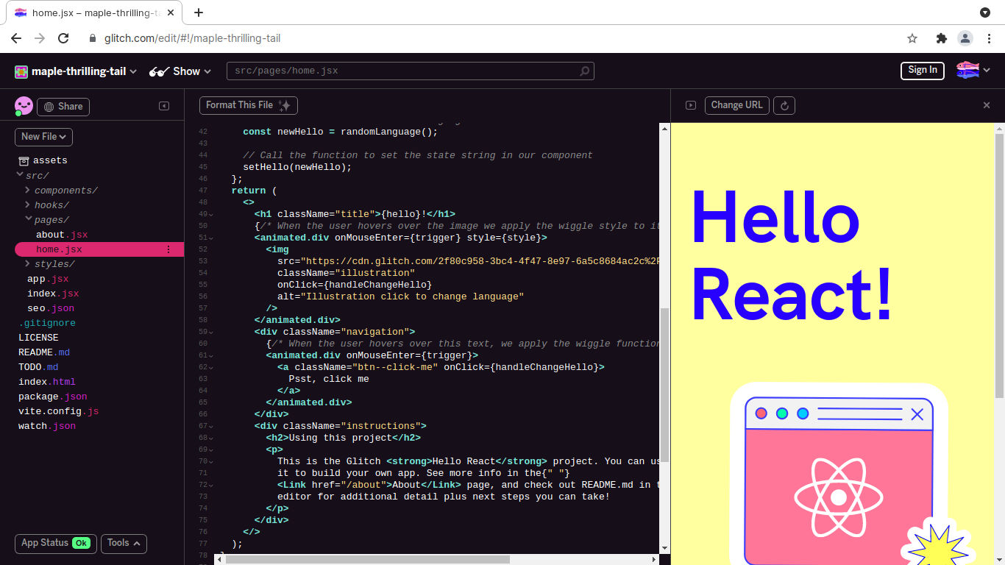Open the index.html file
This screenshot has width=1005, height=565.
coord(47,382)
